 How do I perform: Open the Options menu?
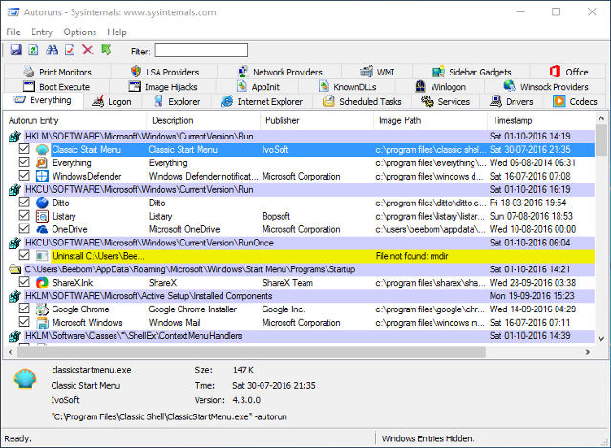80,32
